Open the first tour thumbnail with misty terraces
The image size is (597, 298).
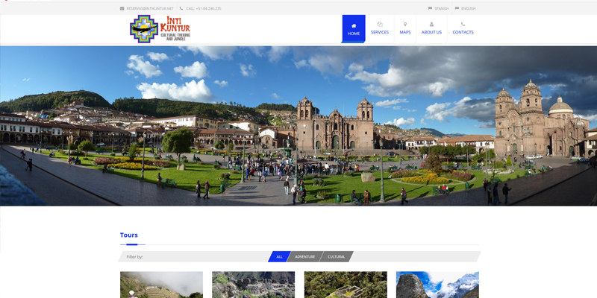[x=161, y=285]
